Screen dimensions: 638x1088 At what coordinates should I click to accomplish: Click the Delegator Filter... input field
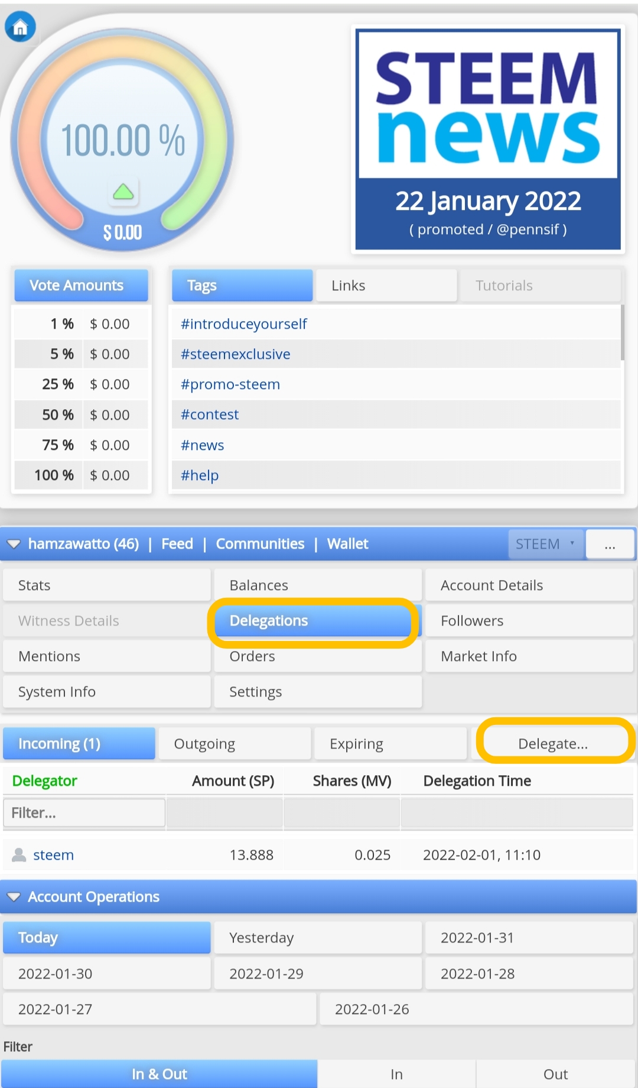[84, 813]
